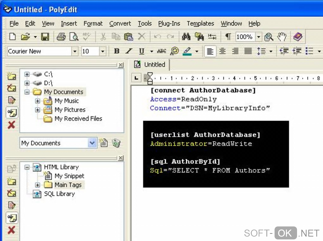
Task: Copy selection with the Copy icon
Action: (116, 37)
